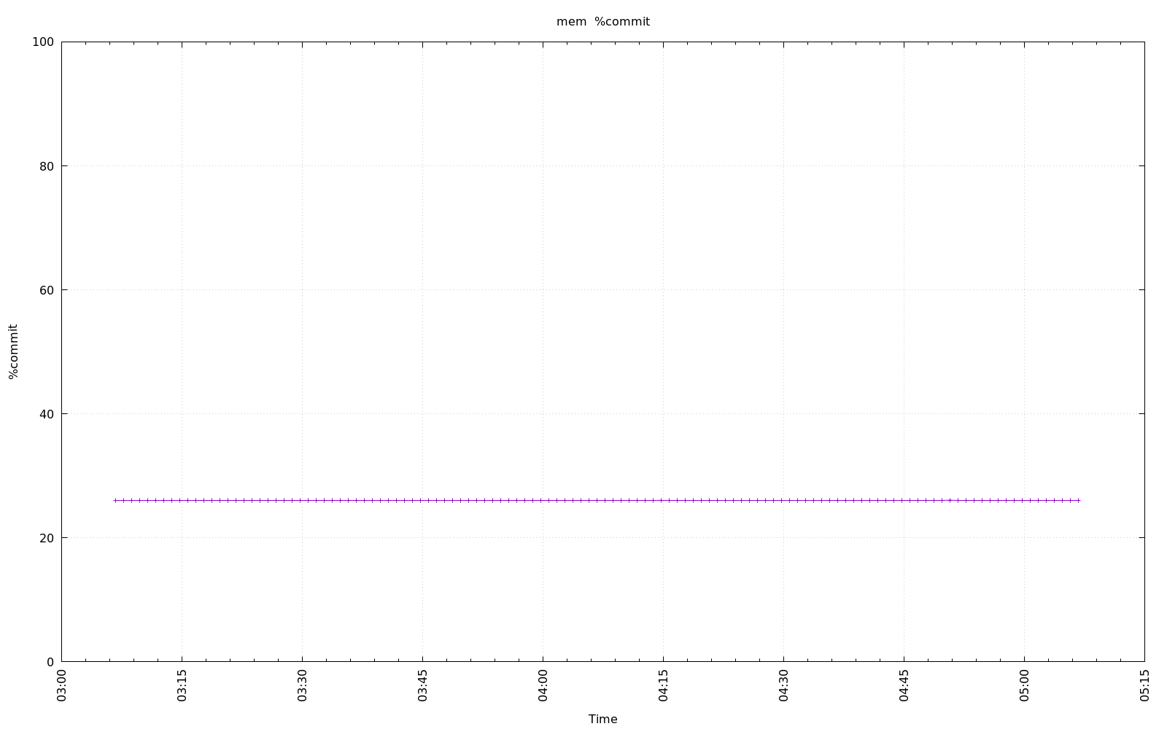Select the 04:15 x-axis label
Screen dimensions: 1167x729
[664, 686]
